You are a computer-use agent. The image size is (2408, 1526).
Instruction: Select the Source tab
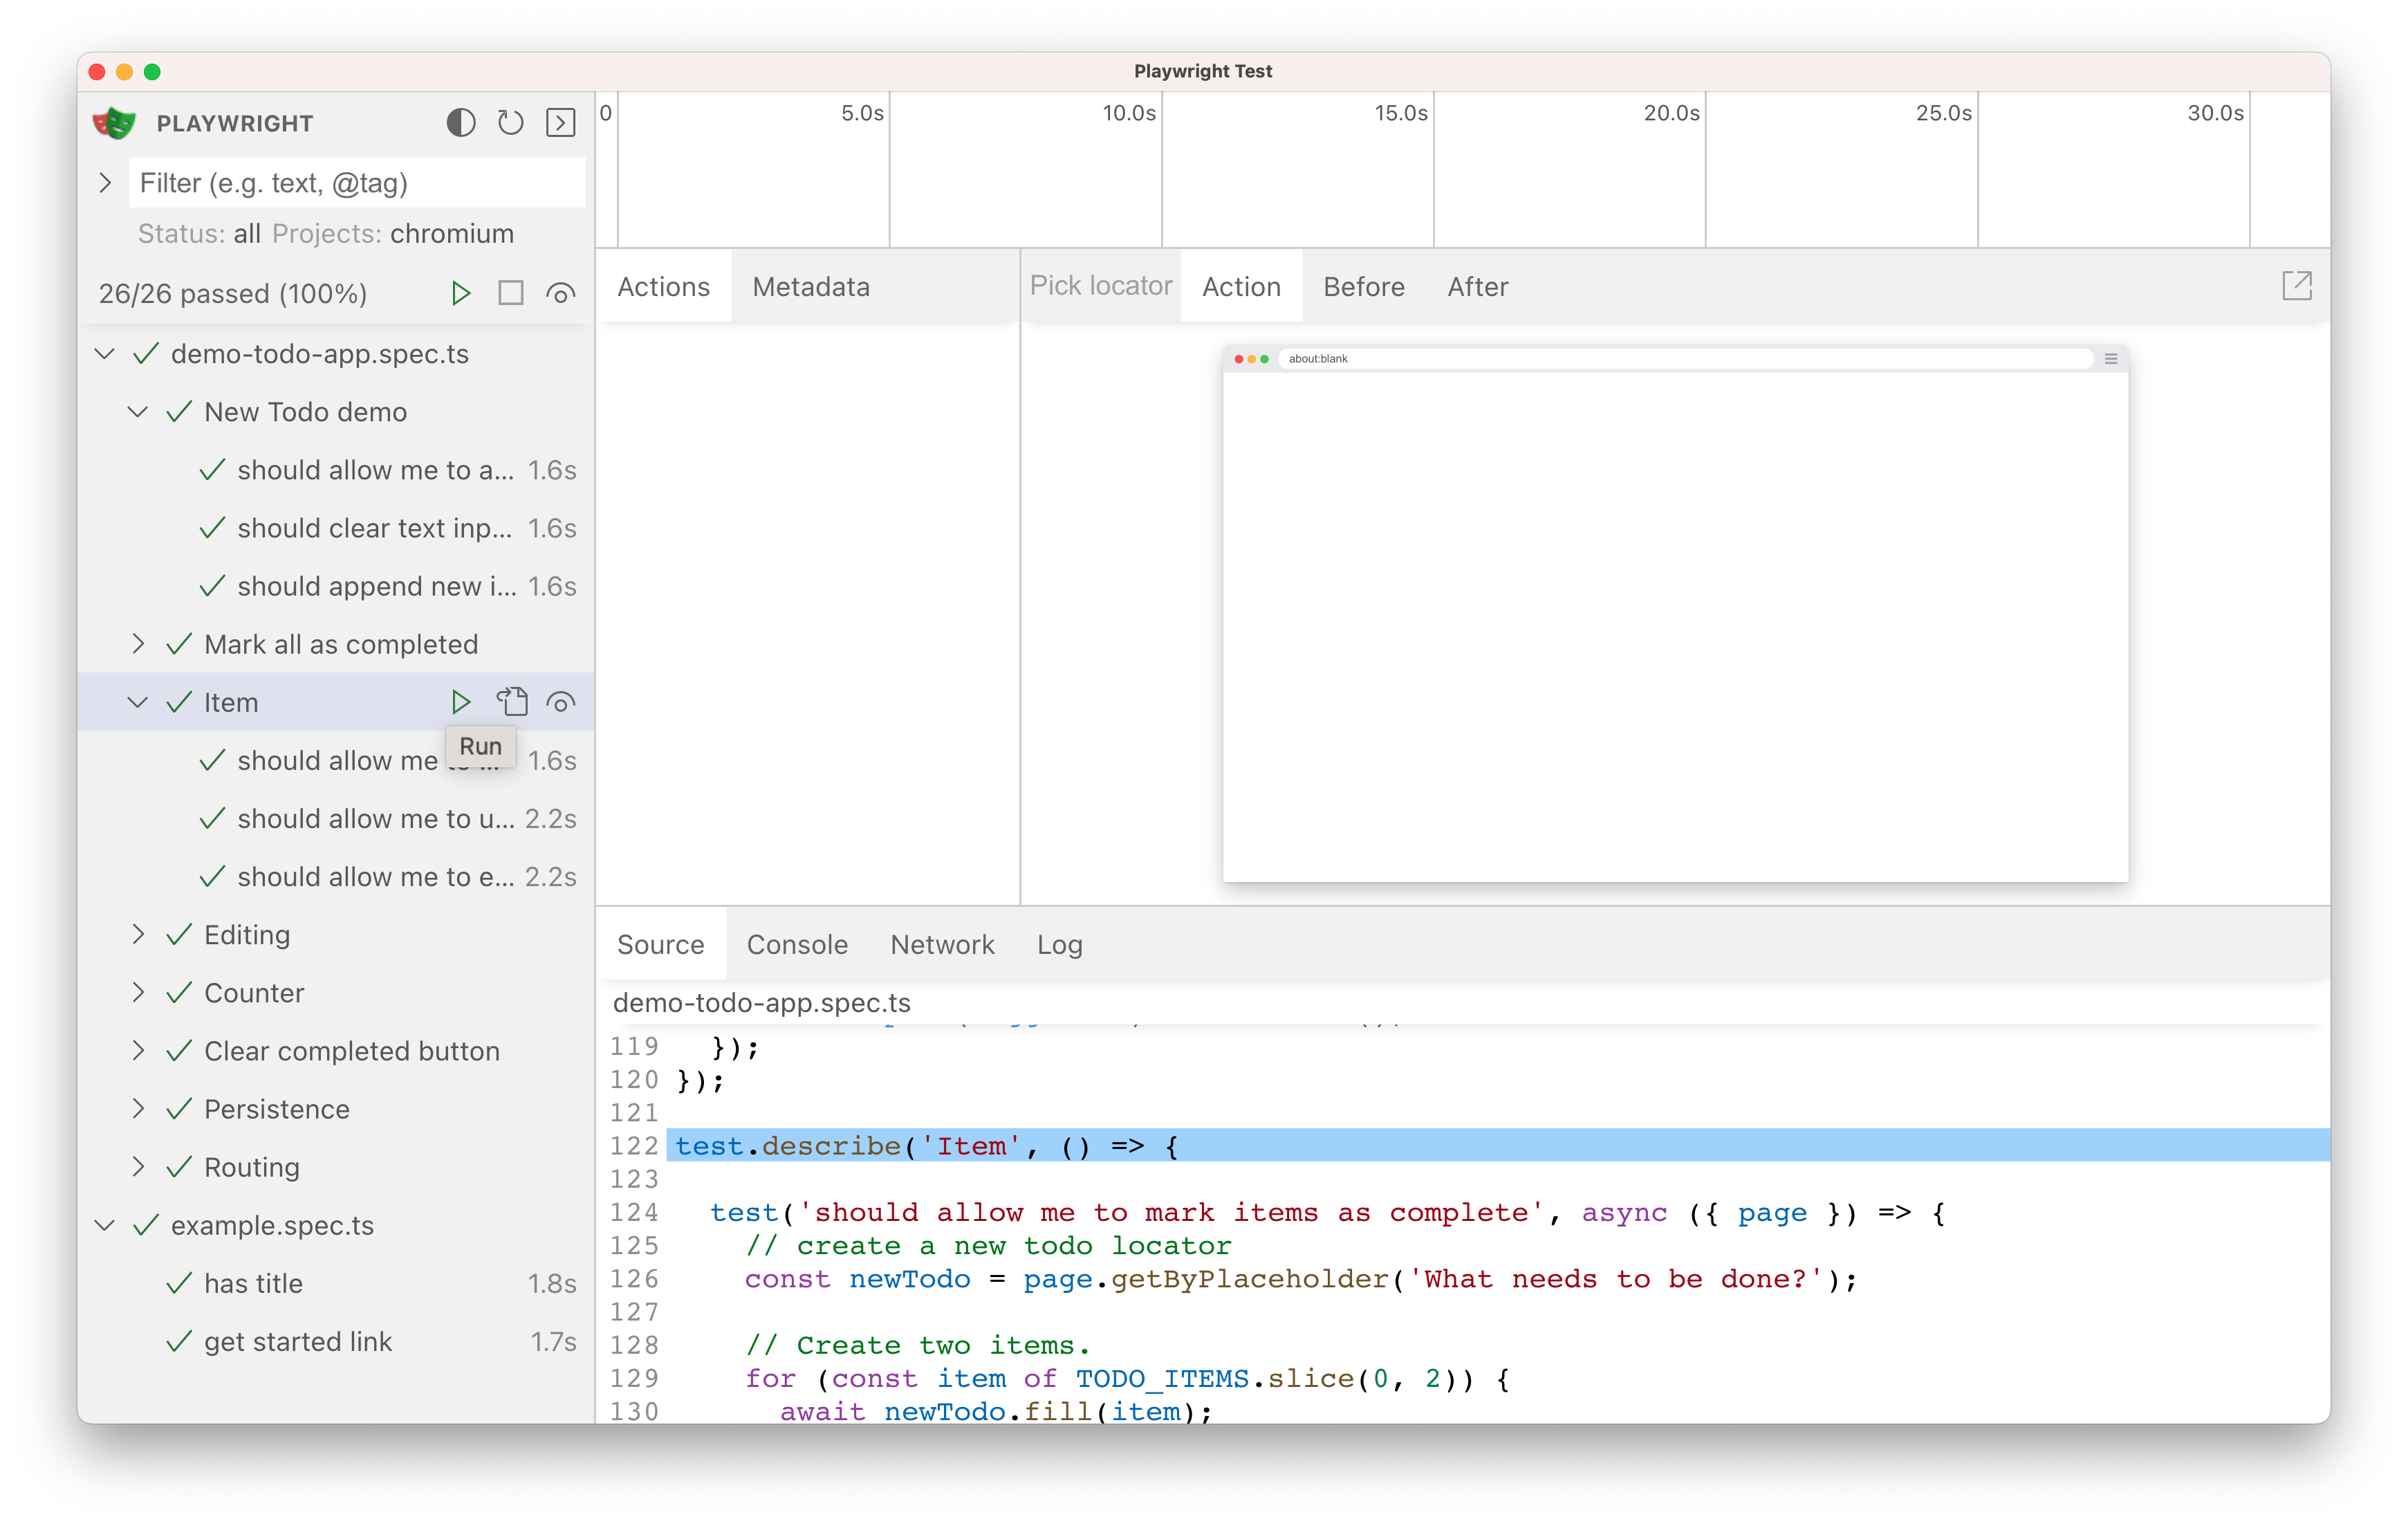coord(660,944)
